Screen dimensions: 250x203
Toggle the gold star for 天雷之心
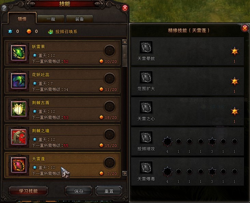[235, 111]
